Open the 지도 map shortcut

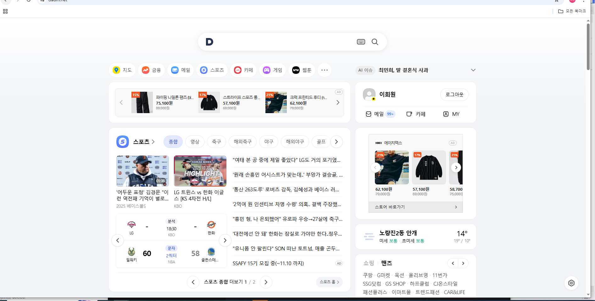point(122,70)
